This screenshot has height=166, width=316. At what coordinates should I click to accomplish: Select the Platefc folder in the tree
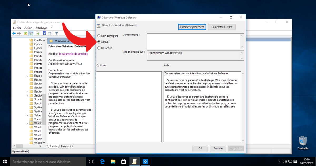click(36, 64)
